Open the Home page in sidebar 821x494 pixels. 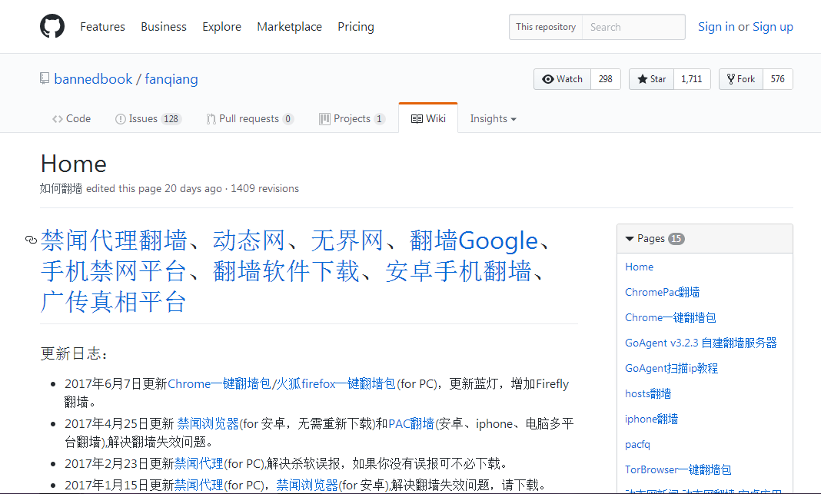[639, 267]
